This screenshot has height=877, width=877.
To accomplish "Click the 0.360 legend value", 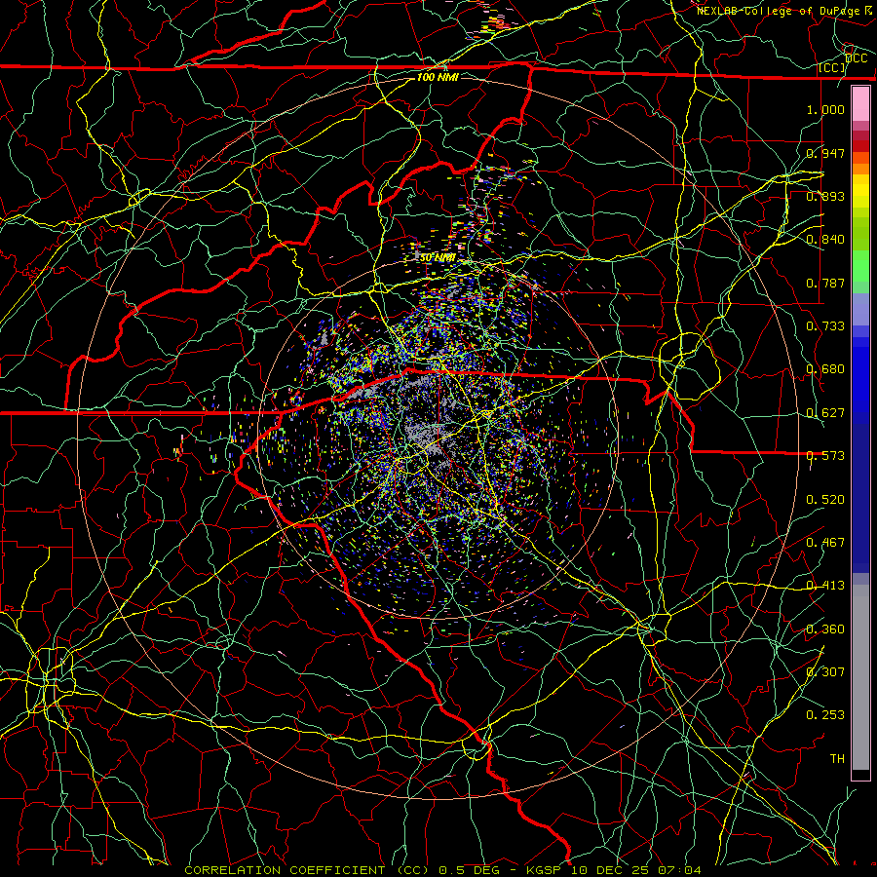I will [x=825, y=629].
